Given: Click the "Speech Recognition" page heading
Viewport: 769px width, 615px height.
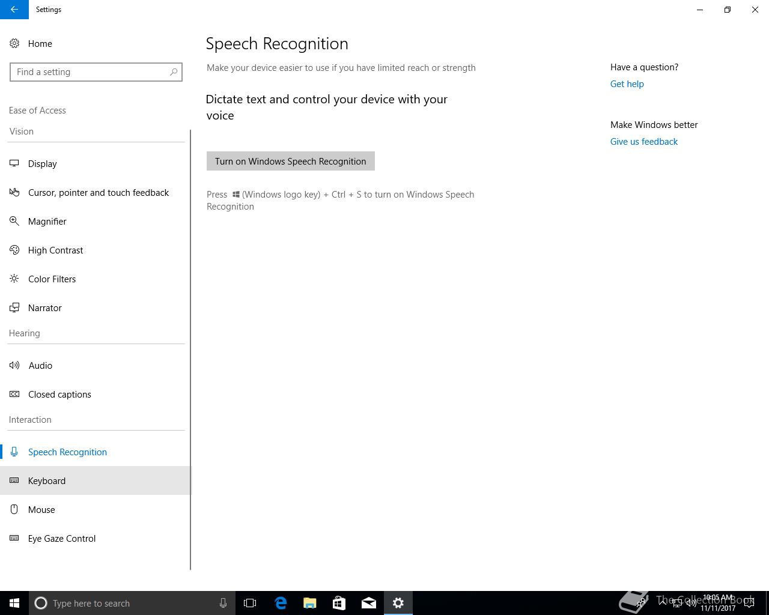Looking at the screenshot, I should 277,43.
